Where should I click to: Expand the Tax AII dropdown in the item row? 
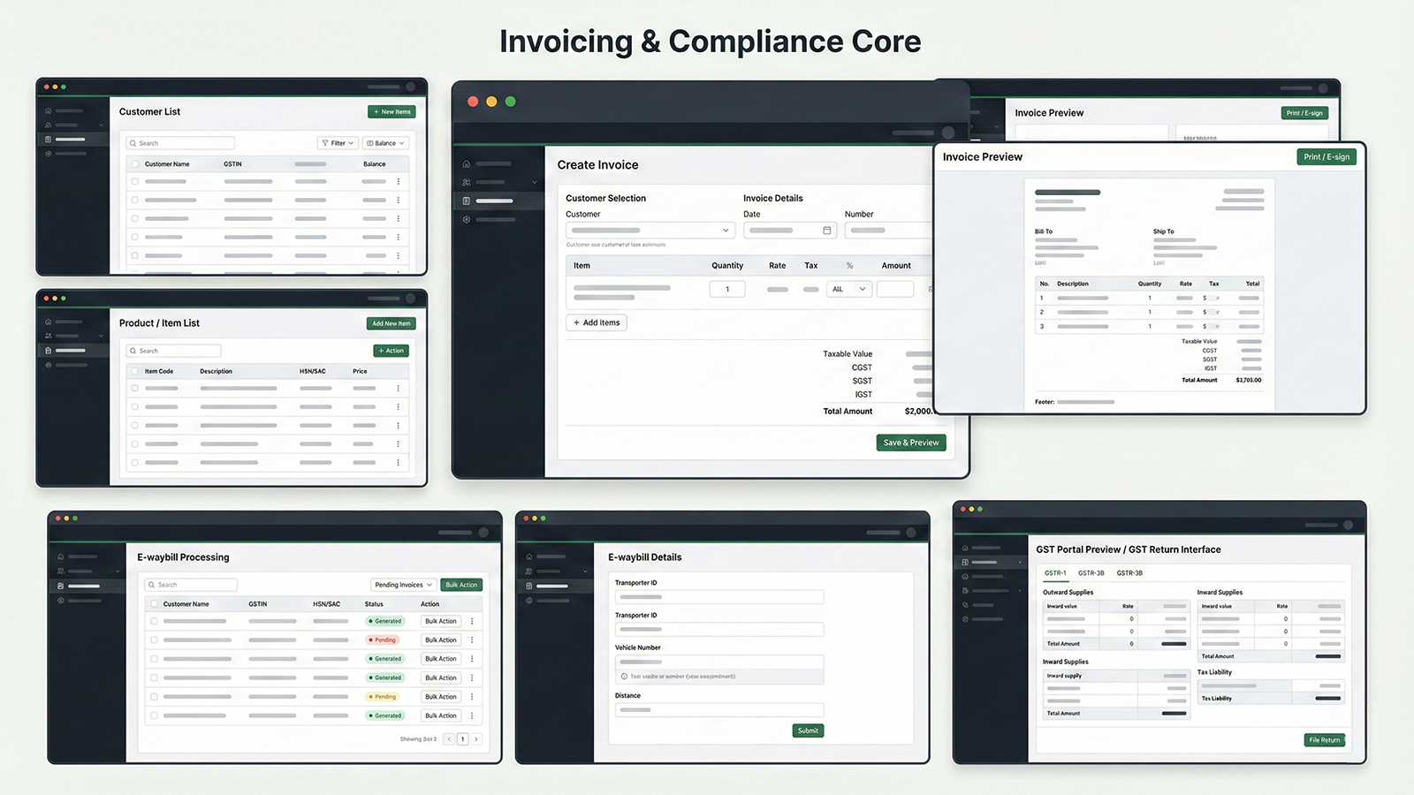(x=848, y=288)
